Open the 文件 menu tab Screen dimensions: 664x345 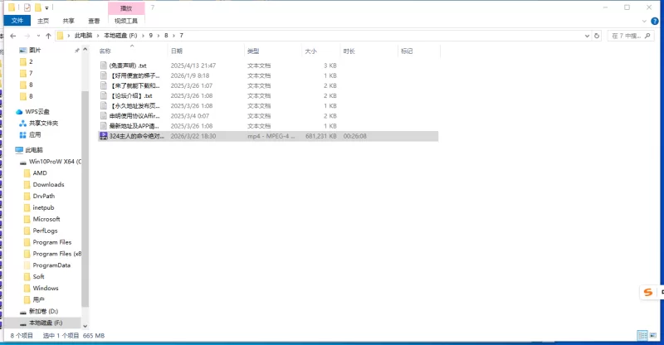click(17, 21)
